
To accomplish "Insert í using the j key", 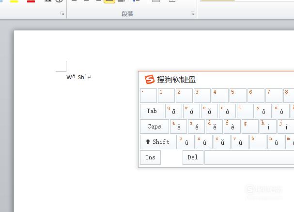I will [x=286, y=127].
